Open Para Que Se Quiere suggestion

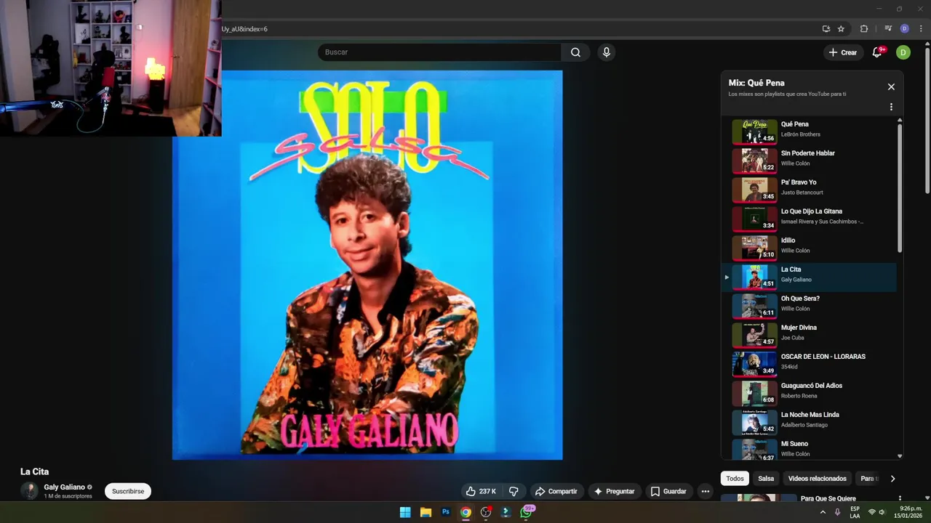[x=828, y=498]
